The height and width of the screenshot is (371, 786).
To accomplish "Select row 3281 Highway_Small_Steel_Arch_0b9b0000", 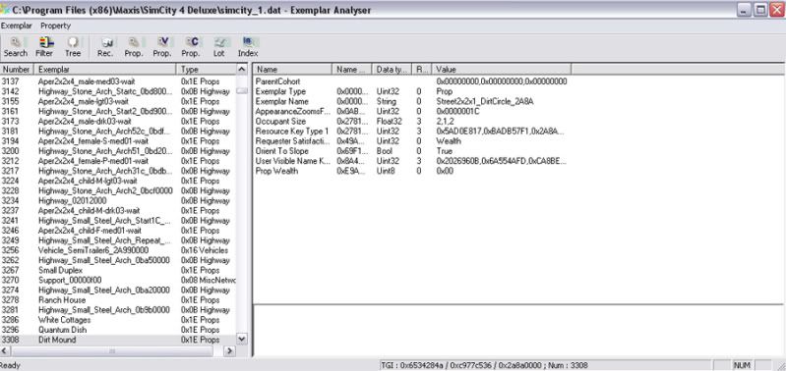I will 118,310.
